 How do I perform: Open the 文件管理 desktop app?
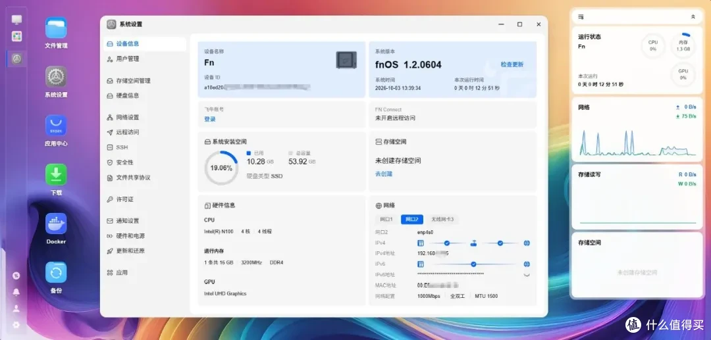click(x=56, y=28)
